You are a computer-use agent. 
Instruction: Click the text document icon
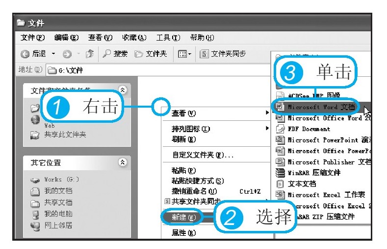[x=280, y=184]
